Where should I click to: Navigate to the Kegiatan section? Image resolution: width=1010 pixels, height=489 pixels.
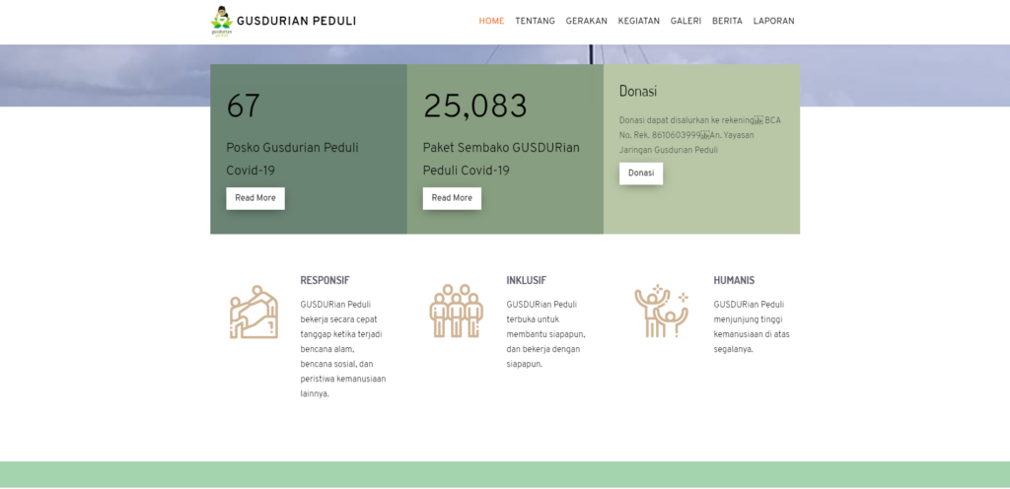pyautogui.click(x=638, y=21)
